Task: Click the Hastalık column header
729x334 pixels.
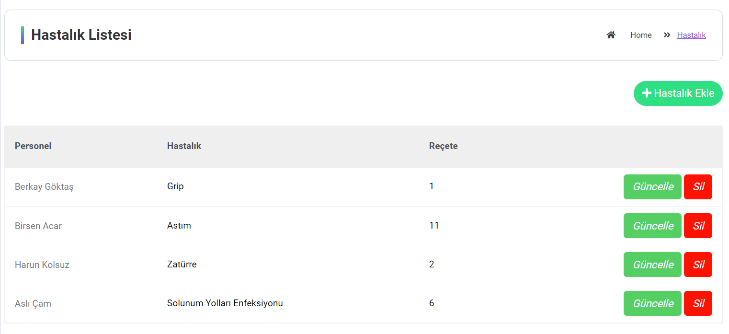Action: [184, 146]
